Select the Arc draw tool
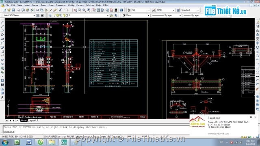Image resolution: width=260 pixels, height=146 pixels. tap(2, 43)
